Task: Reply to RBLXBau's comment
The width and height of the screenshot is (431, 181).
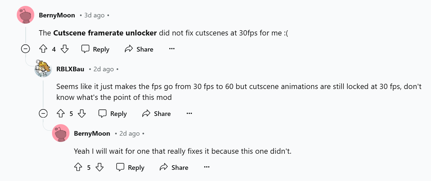Action: tap(113, 114)
